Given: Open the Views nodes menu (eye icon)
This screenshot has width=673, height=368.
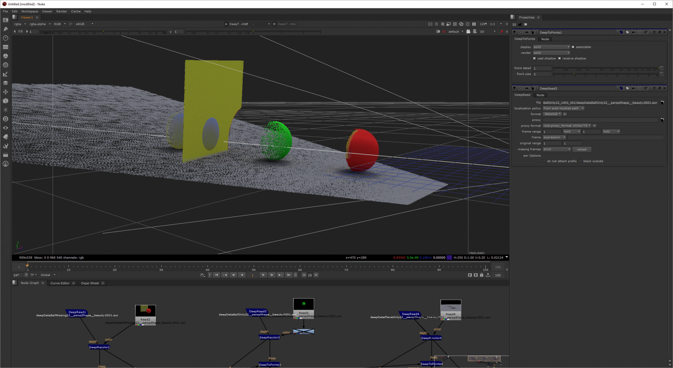Looking at the screenshot, I should [x=6, y=127].
